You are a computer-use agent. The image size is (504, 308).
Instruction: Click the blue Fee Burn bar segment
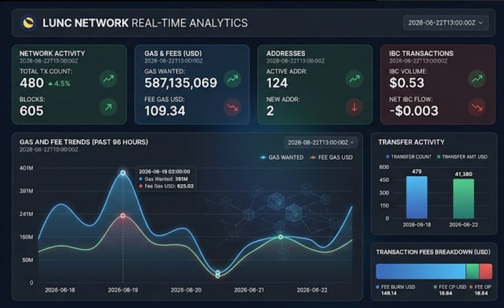pos(421,271)
